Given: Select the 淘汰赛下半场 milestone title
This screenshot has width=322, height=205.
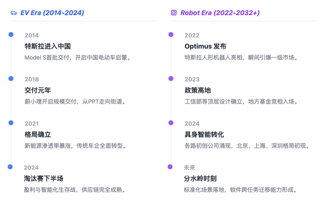Looking at the screenshot, I should coord(44,179).
